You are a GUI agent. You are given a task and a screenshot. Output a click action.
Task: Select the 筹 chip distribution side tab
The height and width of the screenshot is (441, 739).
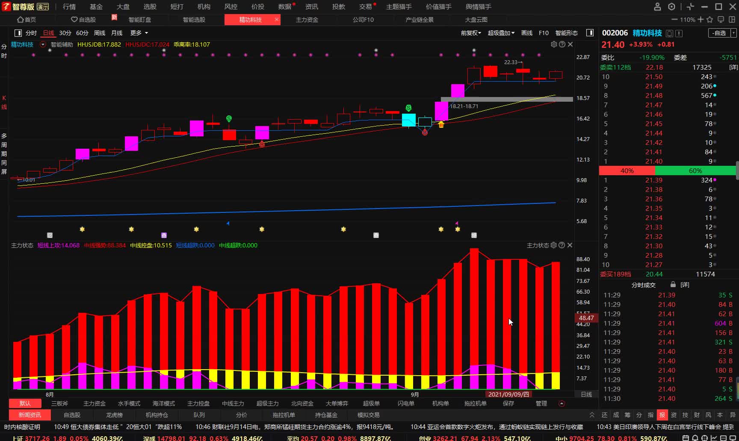[x=627, y=415]
